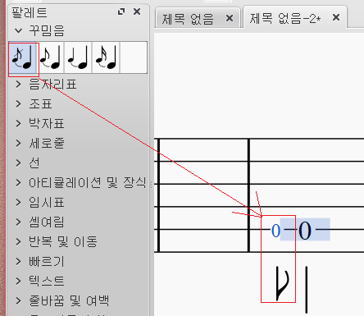Expand the 임시표 palette section
Screen dimensions: 364x316
pyautogui.click(x=18, y=203)
